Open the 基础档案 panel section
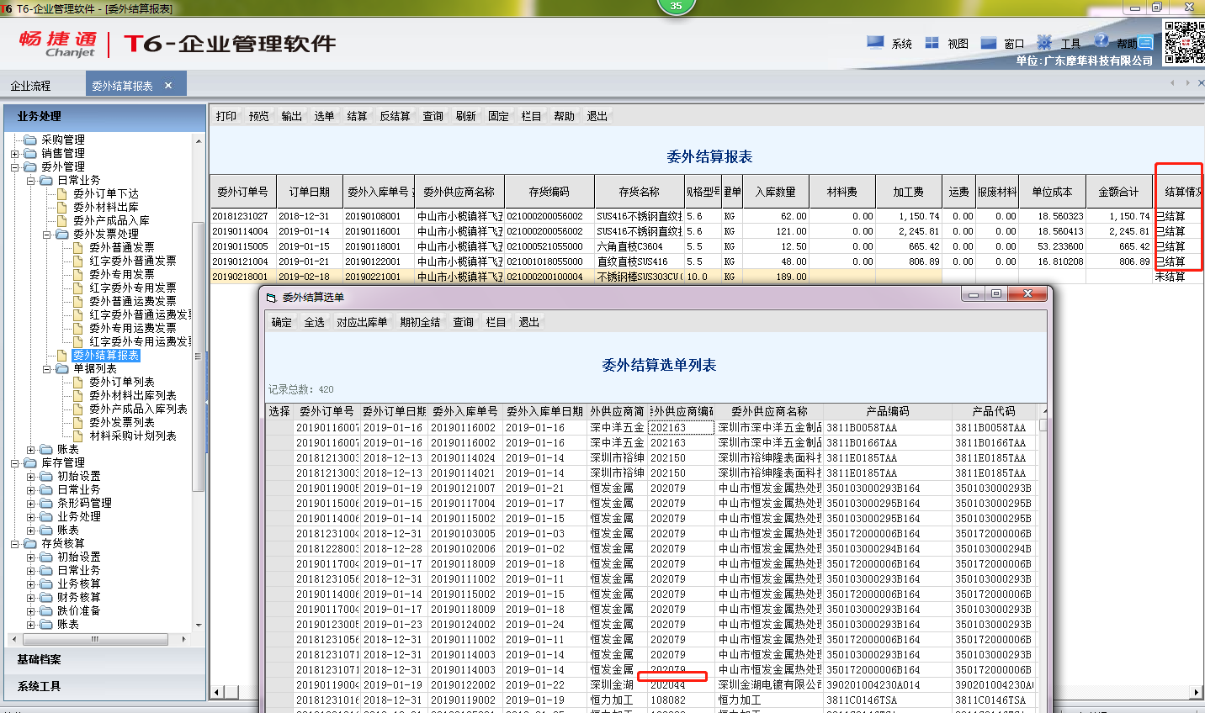1205x713 pixels. pos(105,660)
